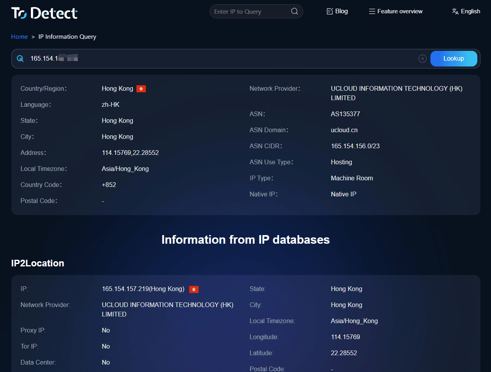Select Local Timezone Asia/Hong_Kong in top panel
The width and height of the screenshot is (491, 372).
pos(125,169)
